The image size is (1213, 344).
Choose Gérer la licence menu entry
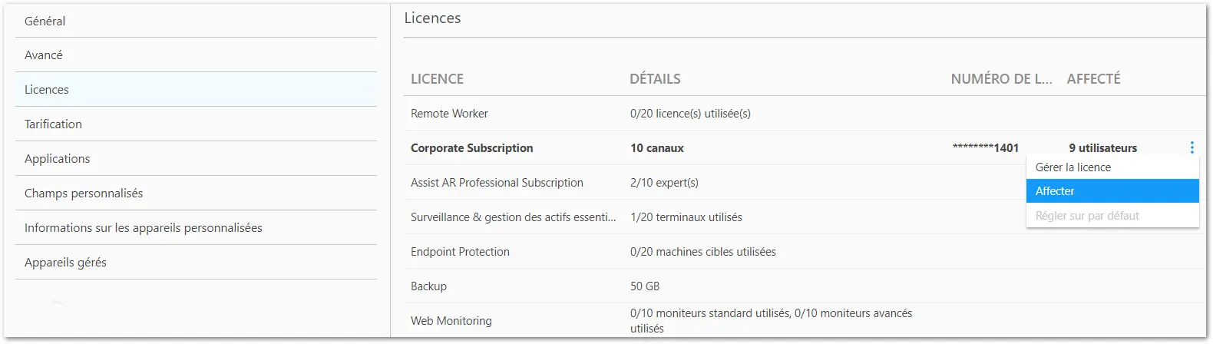[x=1112, y=167]
